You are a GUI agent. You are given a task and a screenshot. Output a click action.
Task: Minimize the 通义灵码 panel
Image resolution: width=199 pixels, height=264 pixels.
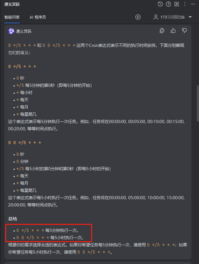(x=193, y=4)
